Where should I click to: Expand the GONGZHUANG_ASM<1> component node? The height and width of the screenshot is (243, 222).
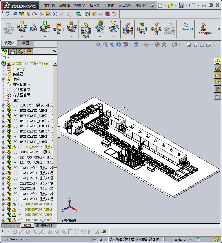[3, 205]
